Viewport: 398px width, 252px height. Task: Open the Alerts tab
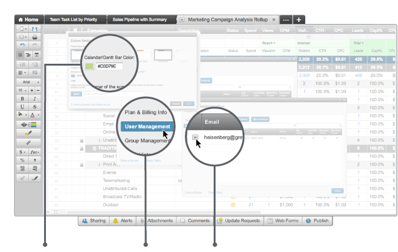click(123, 221)
